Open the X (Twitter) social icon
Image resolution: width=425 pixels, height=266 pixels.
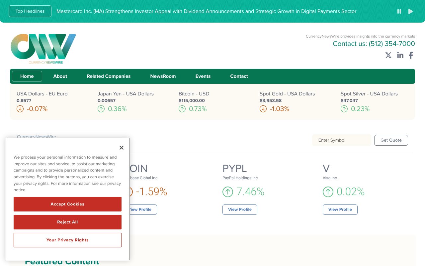click(x=388, y=55)
